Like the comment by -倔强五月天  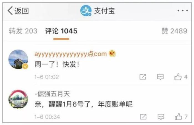(x=181, y=117)
